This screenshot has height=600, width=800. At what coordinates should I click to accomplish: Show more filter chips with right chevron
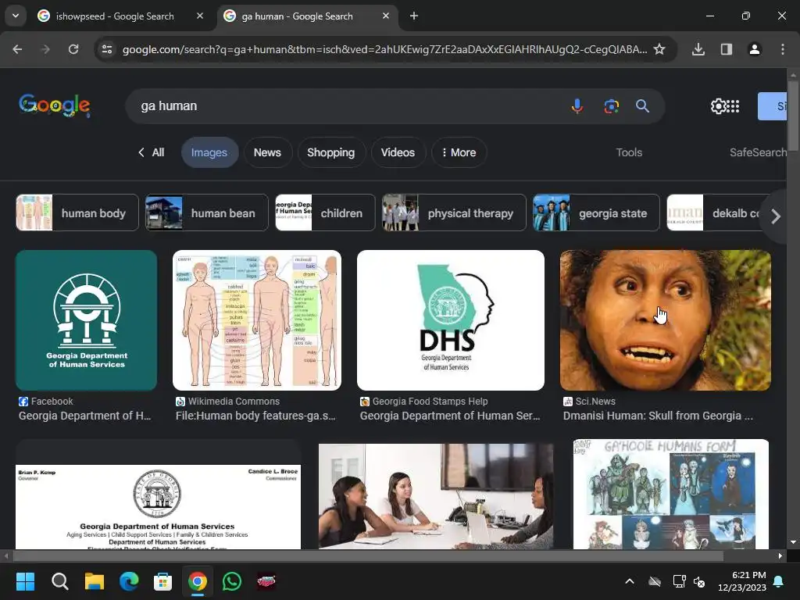[x=776, y=216]
